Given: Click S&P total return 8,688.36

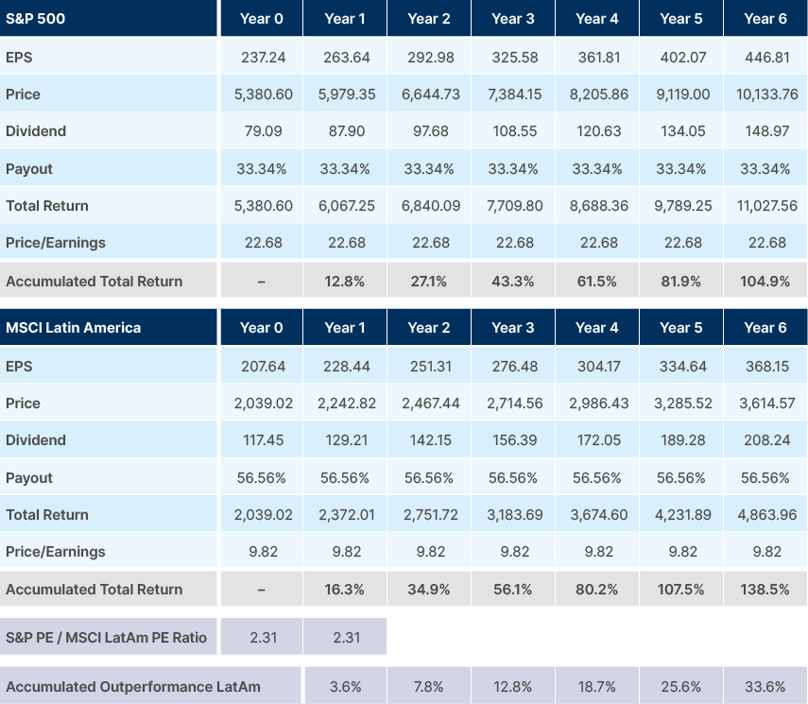Looking at the screenshot, I should coord(599,206).
